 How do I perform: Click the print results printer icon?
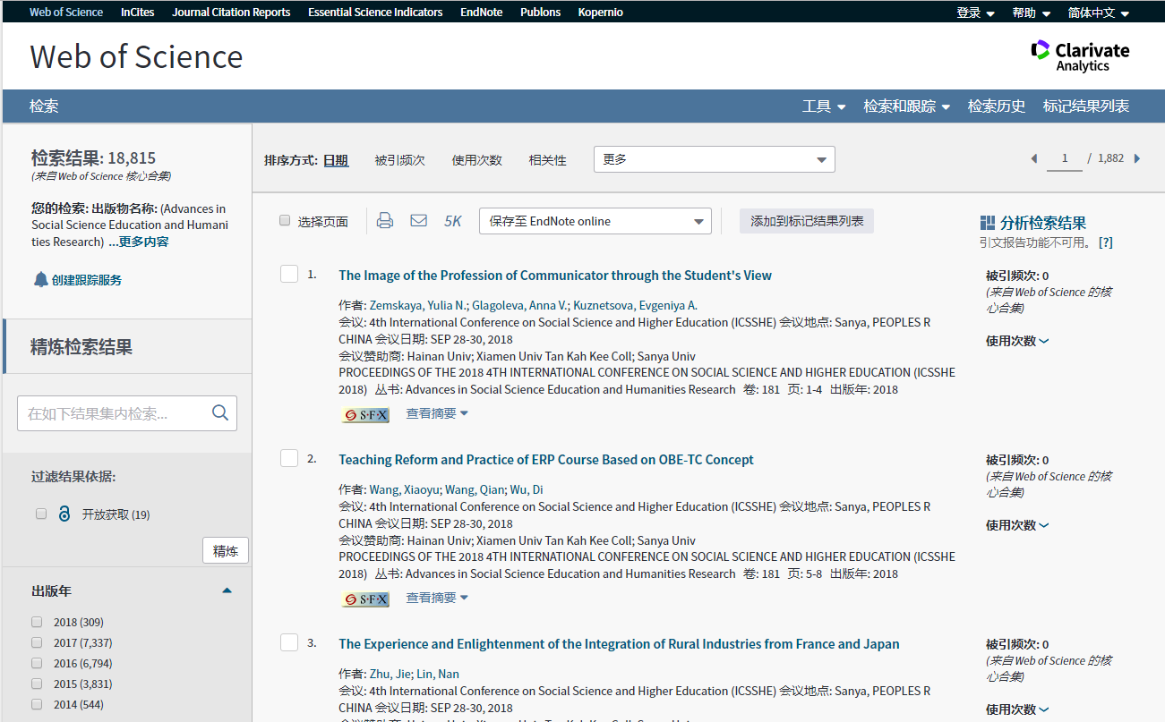385,220
